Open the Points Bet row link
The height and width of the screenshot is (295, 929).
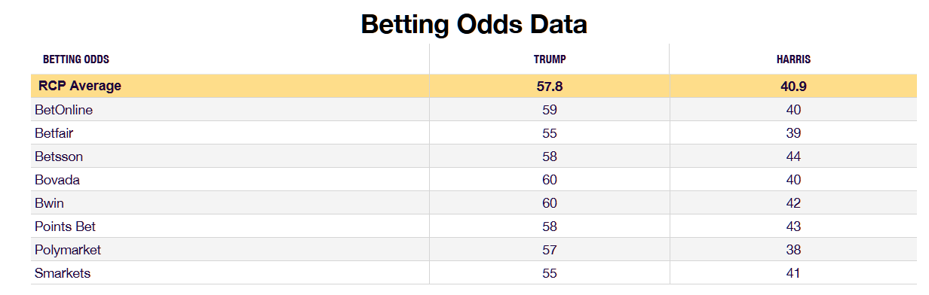65,227
